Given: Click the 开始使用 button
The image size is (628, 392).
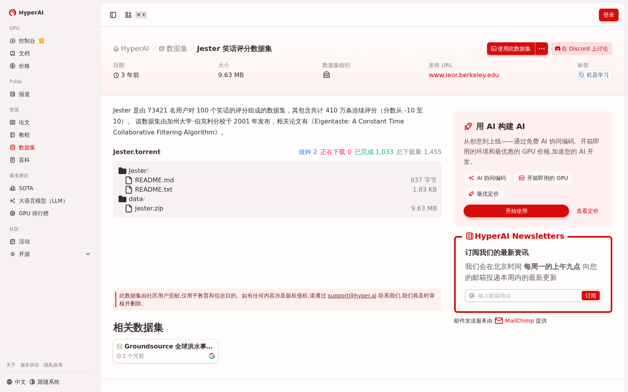Looking at the screenshot, I should coord(516,211).
